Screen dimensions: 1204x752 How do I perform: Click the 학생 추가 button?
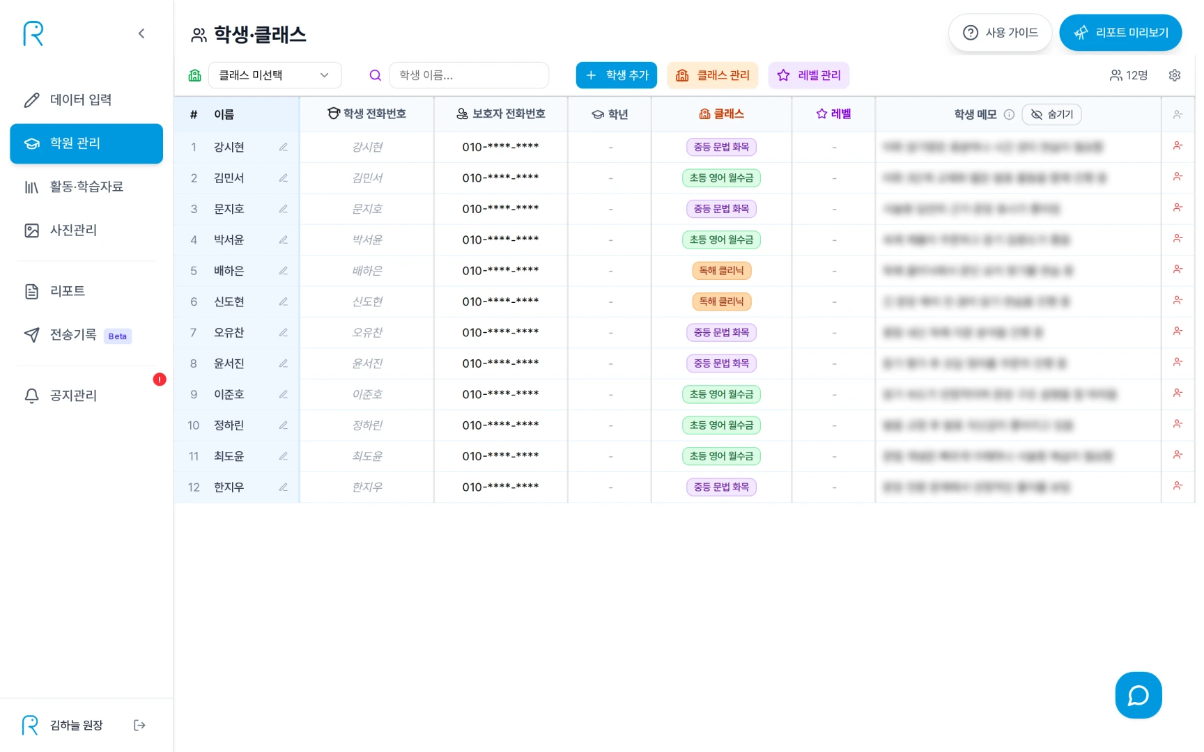[x=617, y=75]
